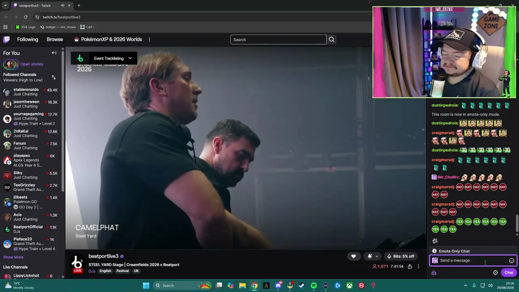Viewport: 519px width, 292px height.
Task: Open the Xbox app from the taskbar
Action: 350,286
